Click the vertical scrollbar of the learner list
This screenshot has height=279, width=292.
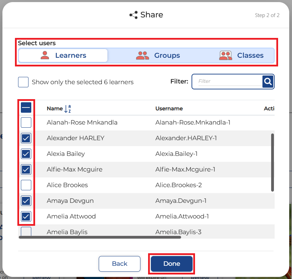(x=273, y=162)
